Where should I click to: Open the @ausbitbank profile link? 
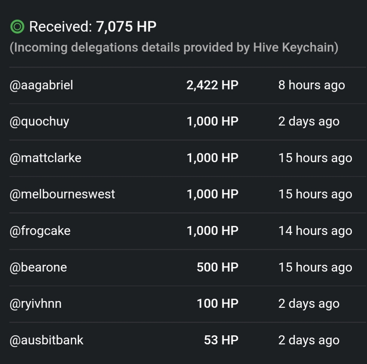point(46,340)
